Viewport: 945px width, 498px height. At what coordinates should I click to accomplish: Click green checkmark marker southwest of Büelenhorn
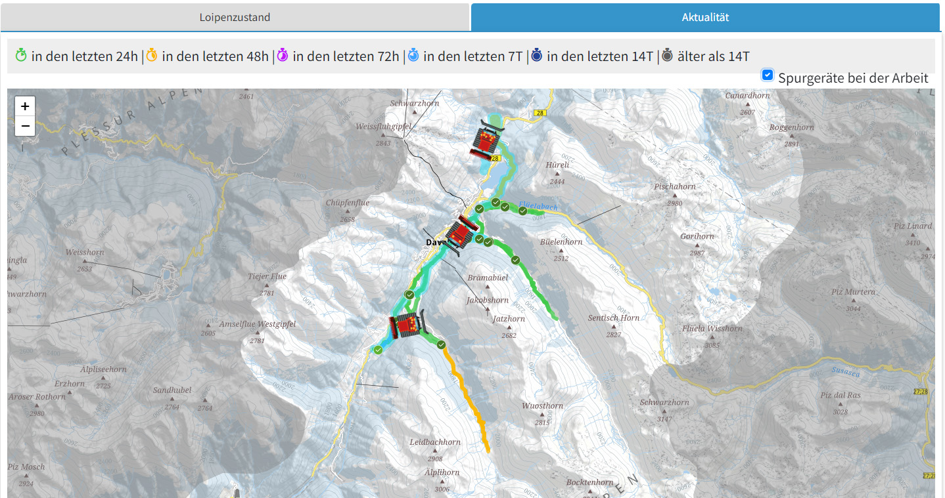(x=516, y=260)
